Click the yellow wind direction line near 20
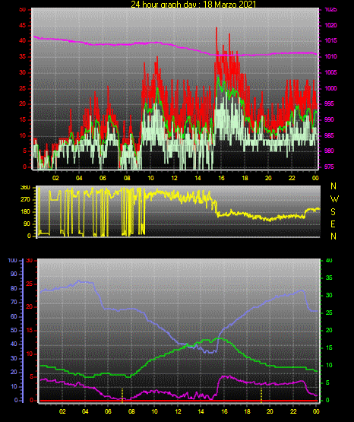 (x=268, y=220)
